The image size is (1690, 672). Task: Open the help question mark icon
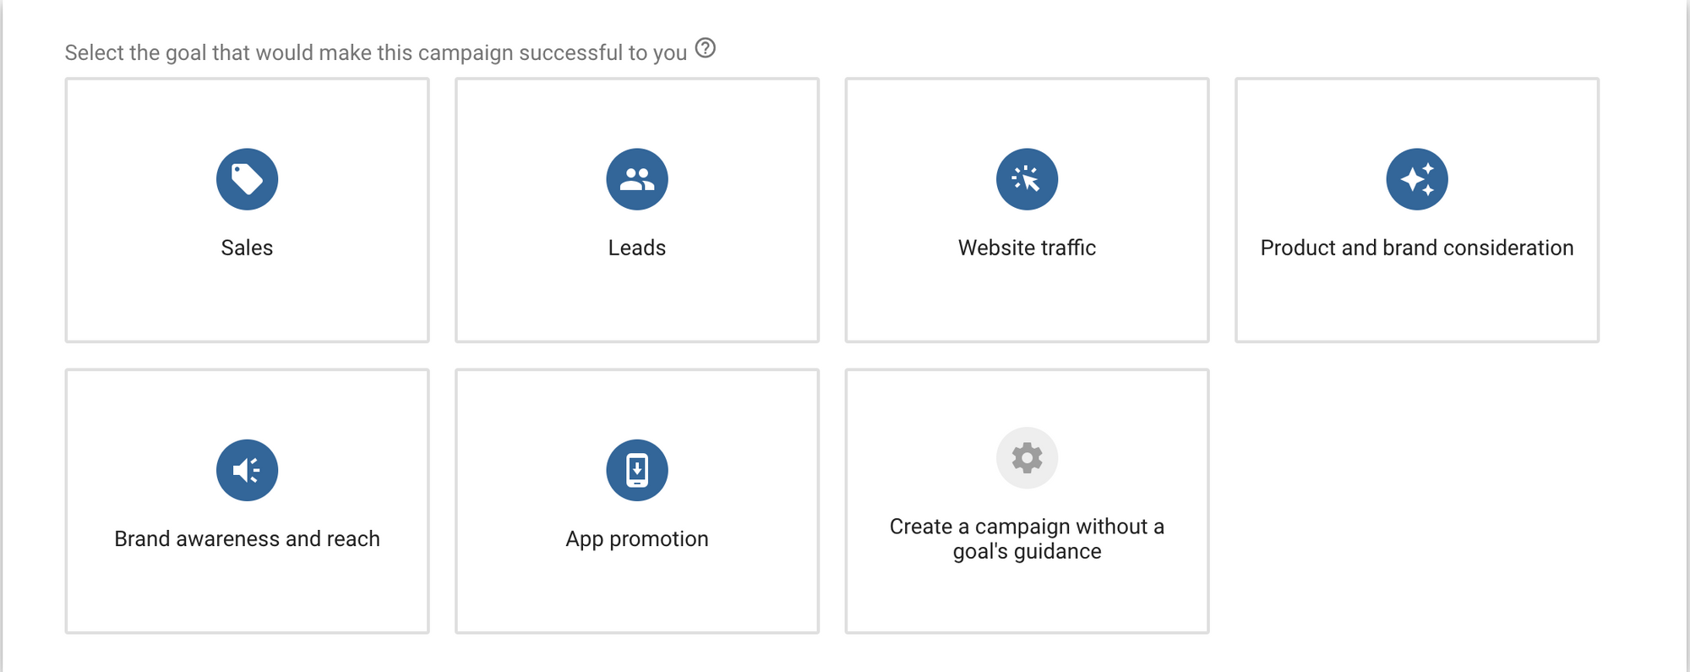(x=706, y=48)
